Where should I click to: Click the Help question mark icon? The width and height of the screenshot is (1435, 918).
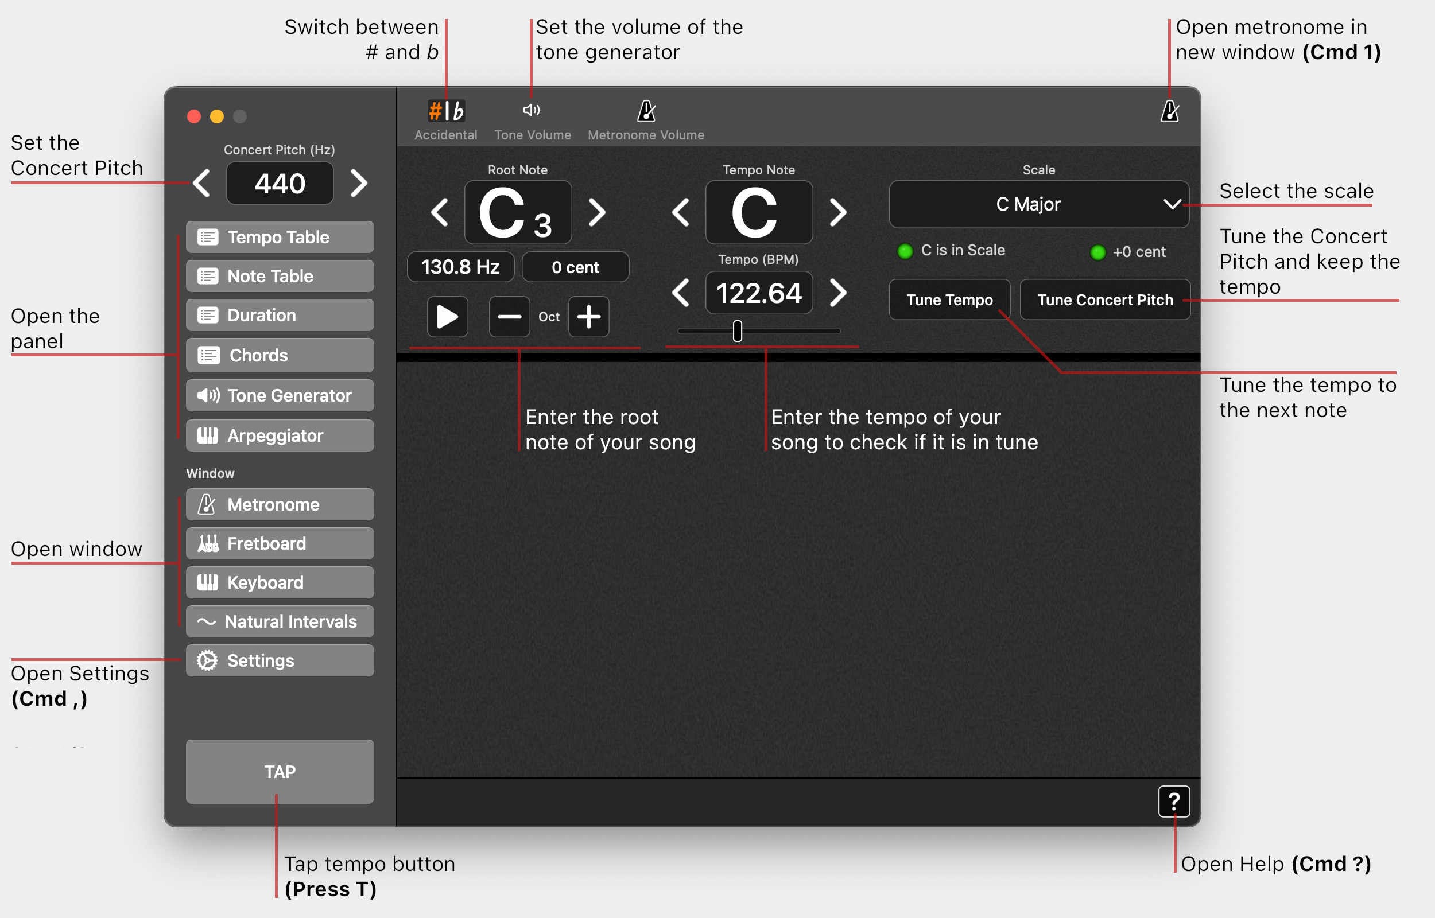[x=1173, y=801]
